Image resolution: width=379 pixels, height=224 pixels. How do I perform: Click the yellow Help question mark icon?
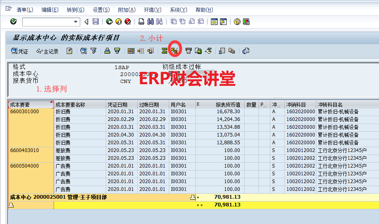pos(237,22)
